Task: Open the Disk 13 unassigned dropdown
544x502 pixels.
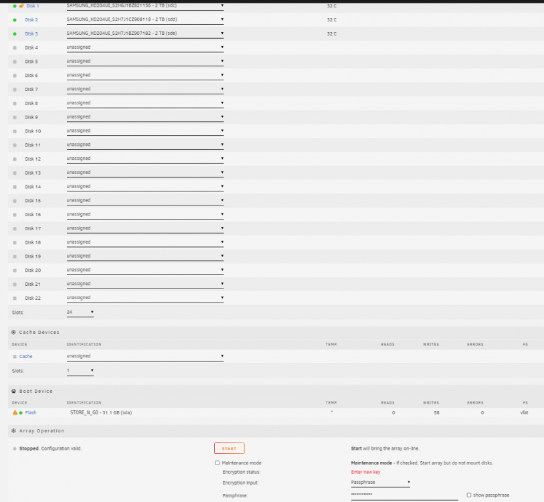Action: click(x=145, y=173)
